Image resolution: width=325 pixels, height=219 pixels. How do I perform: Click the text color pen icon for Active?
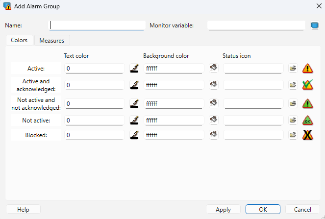click(134, 69)
